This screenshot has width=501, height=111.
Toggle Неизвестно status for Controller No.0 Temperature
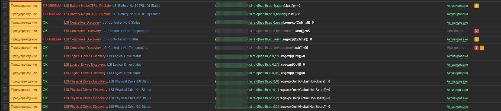pos(455,31)
